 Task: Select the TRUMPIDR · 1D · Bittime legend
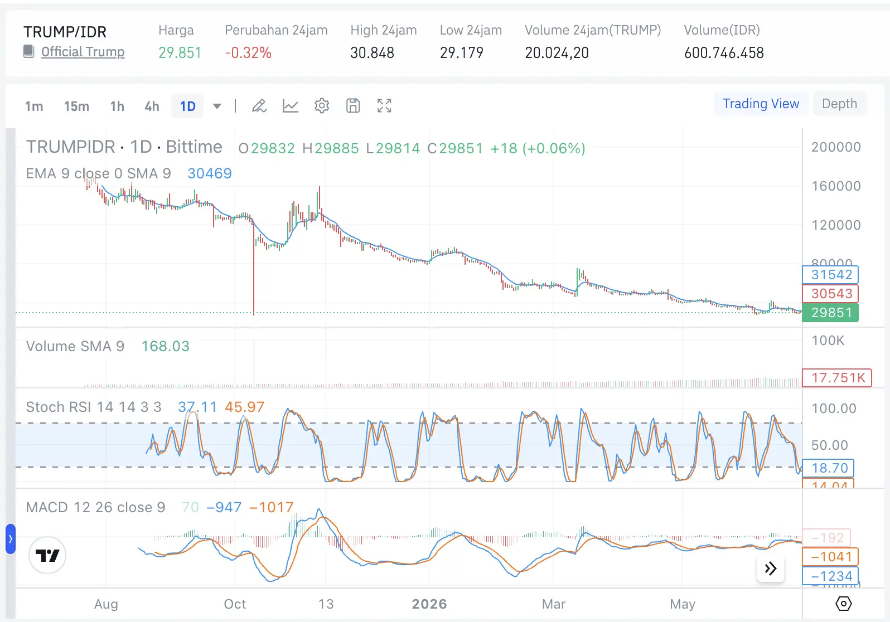(124, 147)
